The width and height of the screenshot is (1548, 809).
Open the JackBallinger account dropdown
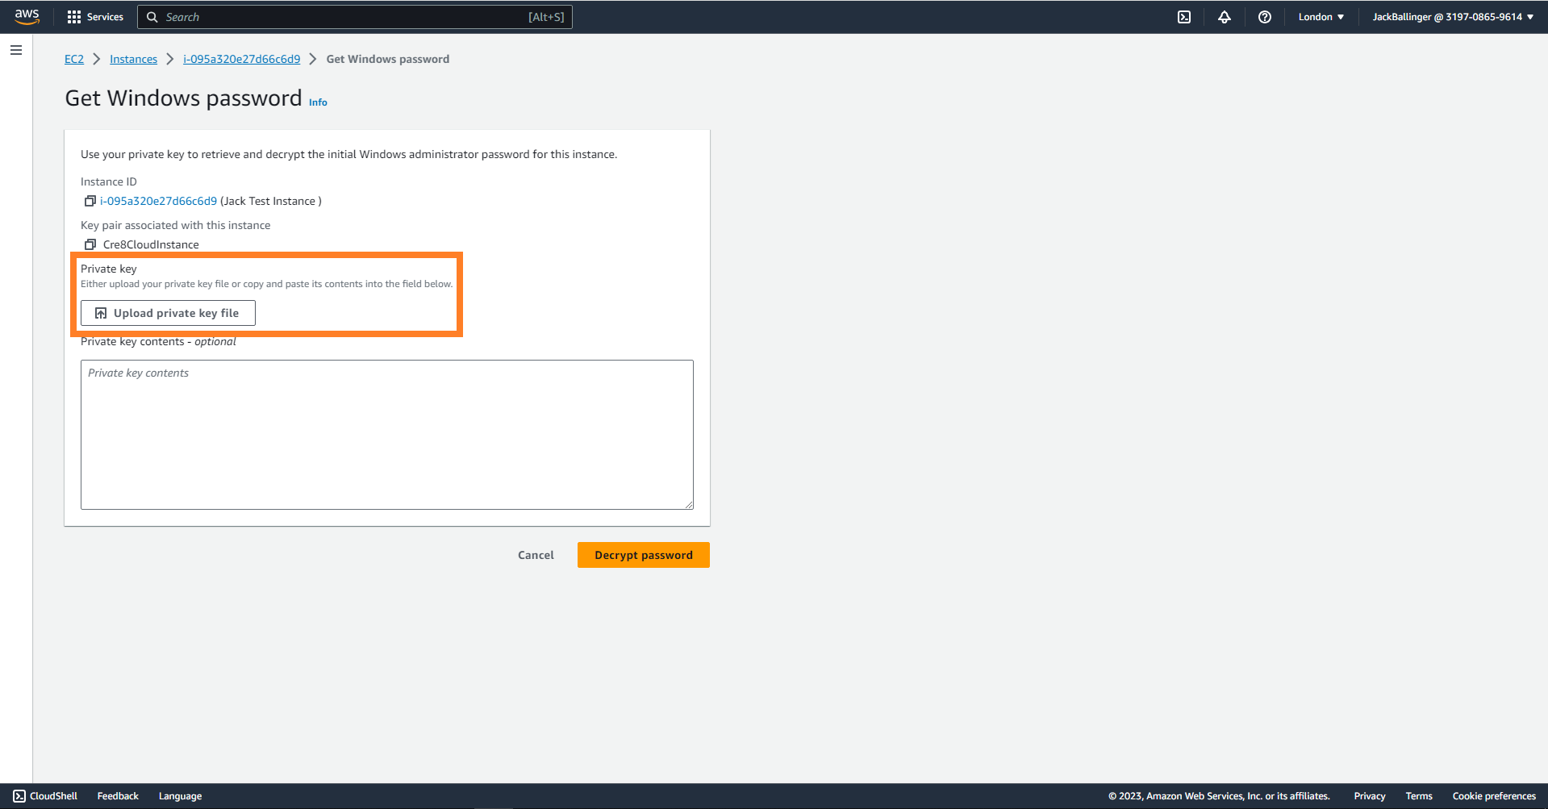click(x=1452, y=17)
